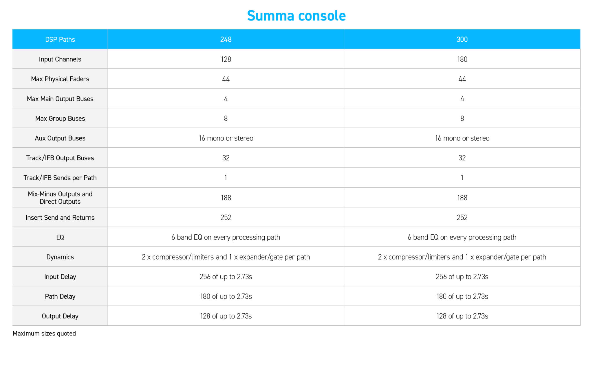Click the 300 DSP Paths column header
This screenshot has height=365, width=593.
[x=462, y=40]
